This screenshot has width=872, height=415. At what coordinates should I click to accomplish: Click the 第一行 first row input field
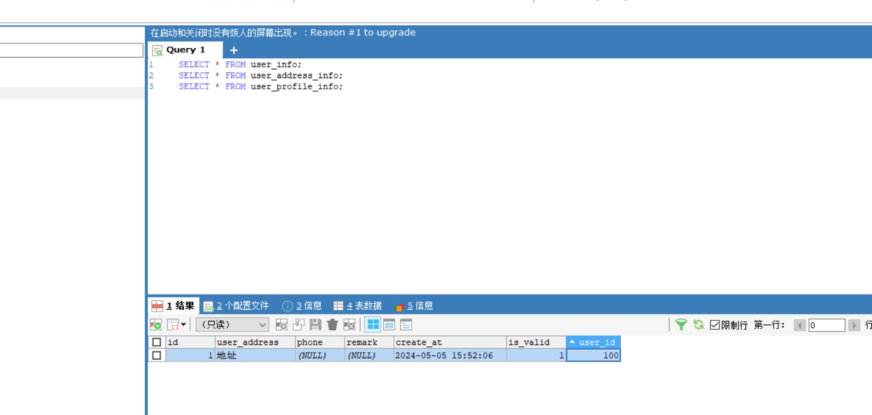pos(827,325)
